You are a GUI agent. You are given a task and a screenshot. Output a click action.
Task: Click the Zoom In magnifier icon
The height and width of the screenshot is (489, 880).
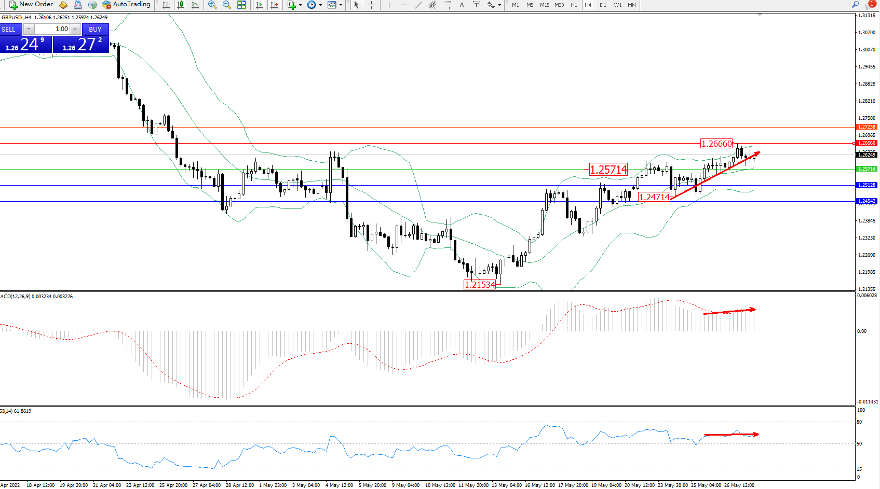click(212, 5)
